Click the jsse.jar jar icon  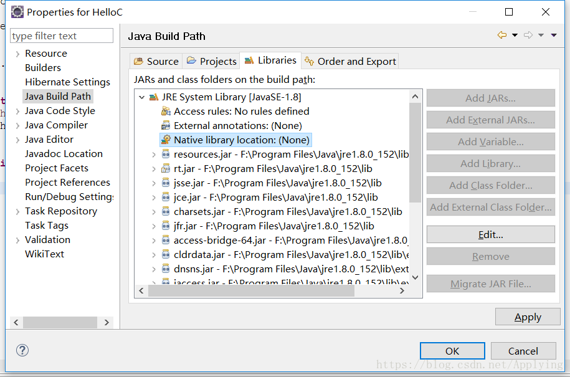tap(166, 183)
